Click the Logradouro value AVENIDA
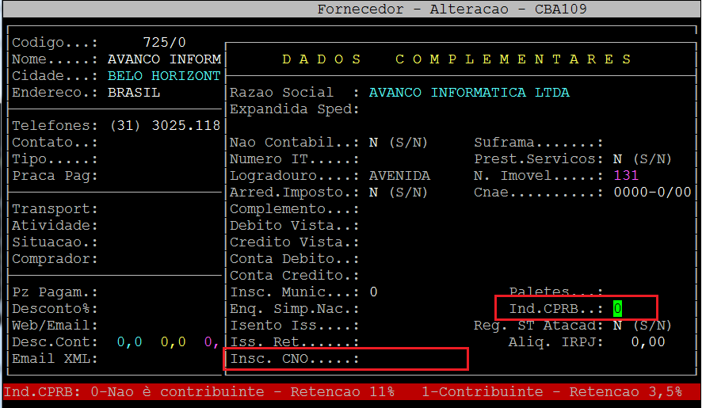Screen dimensions: 702x408 pos(399,176)
